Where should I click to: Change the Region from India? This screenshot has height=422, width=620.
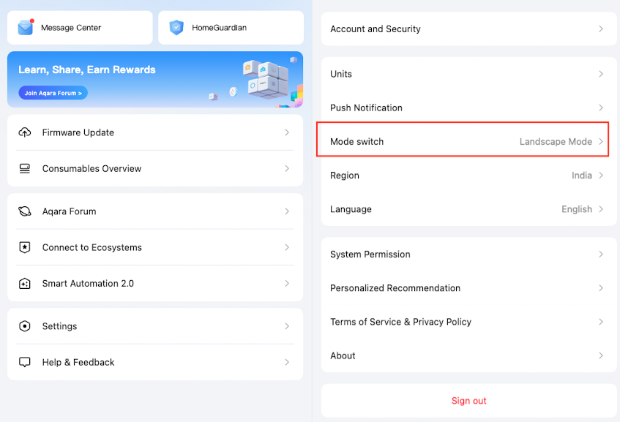coord(468,176)
